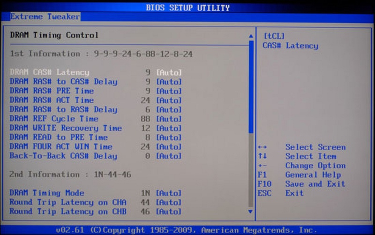Open DRAM FOUR ACT WIN Time [Auto] value
Screen dimensions: 375x235
click(x=168, y=147)
